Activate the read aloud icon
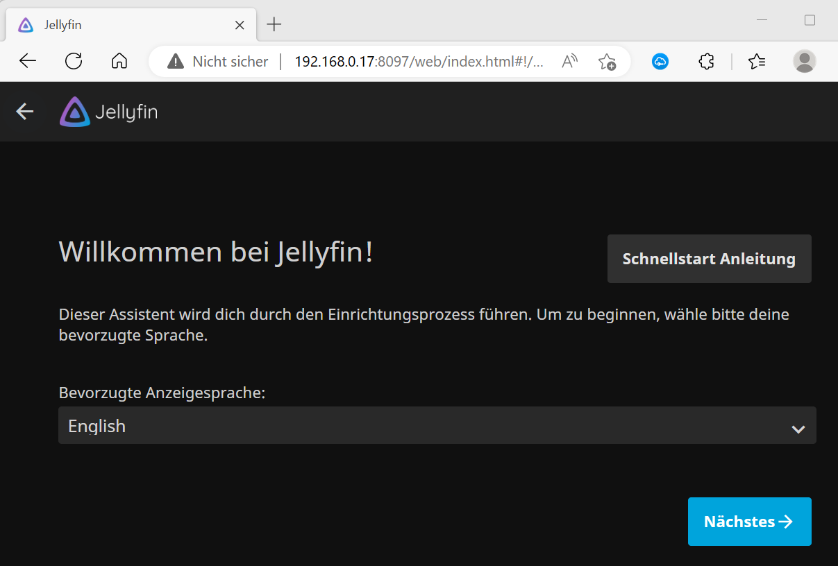The height and width of the screenshot is (566, 838). coord(570,61)
